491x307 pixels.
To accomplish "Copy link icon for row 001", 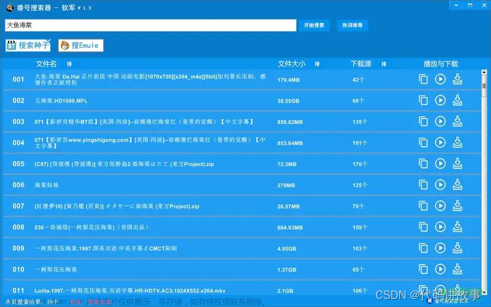I will (x=423, y=79).
